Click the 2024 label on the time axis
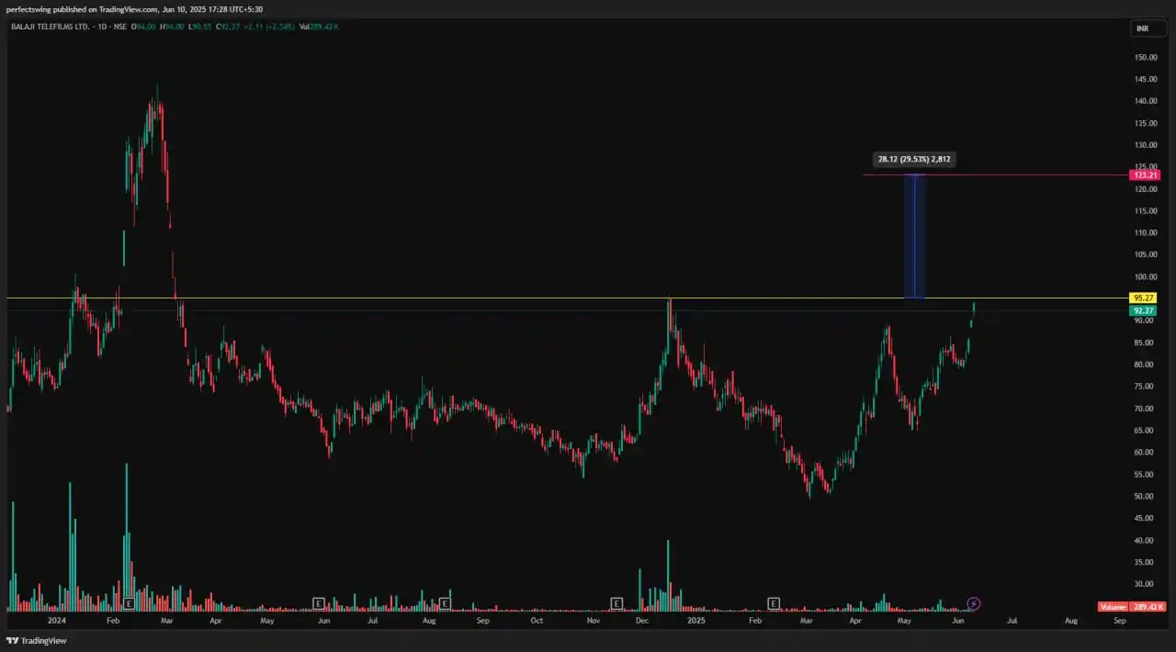 [x=57, y=621]
